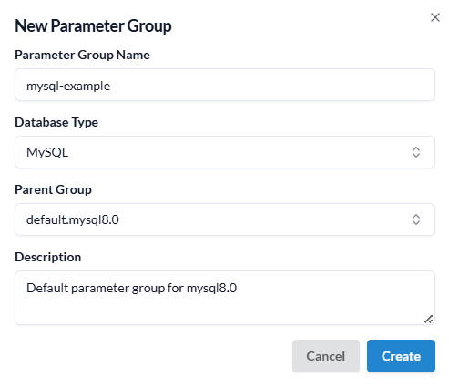Cancel the new parameter group
The image size is (449, 387).
point(326,356)
